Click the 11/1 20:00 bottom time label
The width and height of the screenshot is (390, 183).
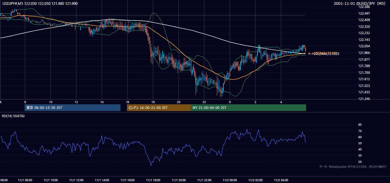point(179,180)
